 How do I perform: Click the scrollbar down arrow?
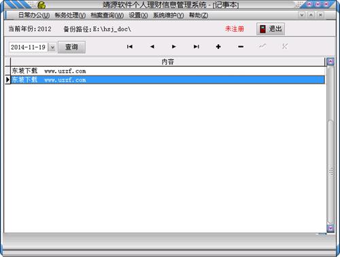330,228
